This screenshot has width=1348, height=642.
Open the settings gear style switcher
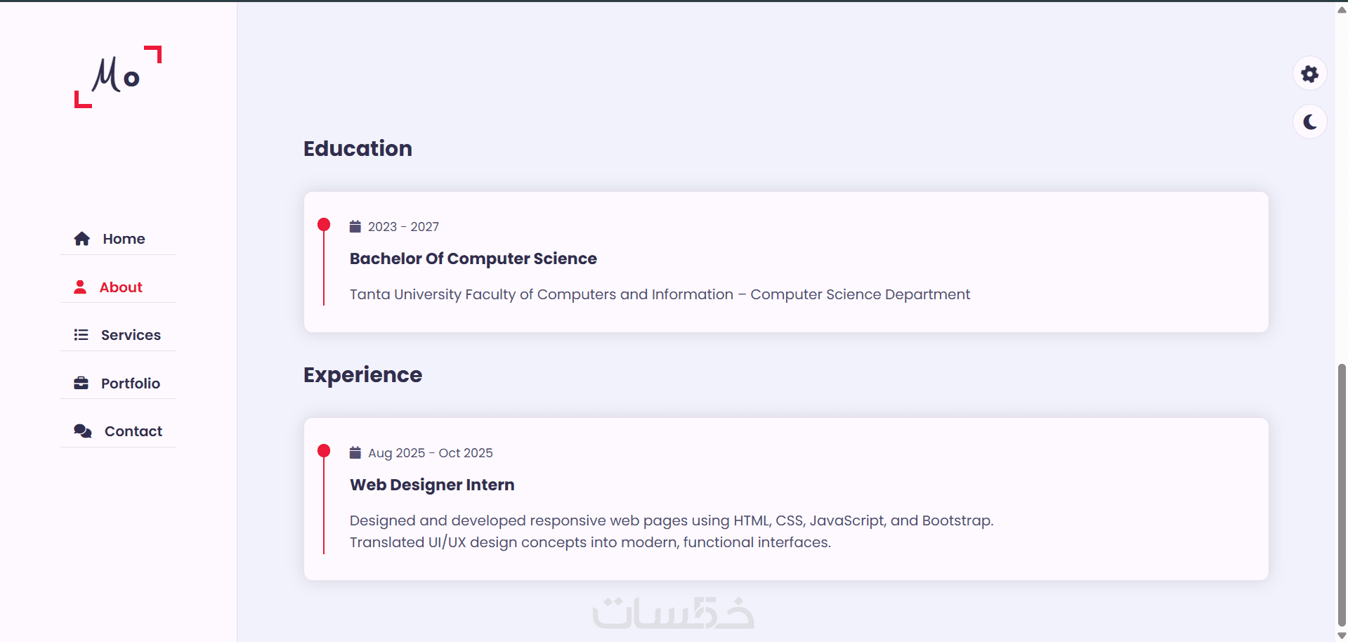point(1309,74)
